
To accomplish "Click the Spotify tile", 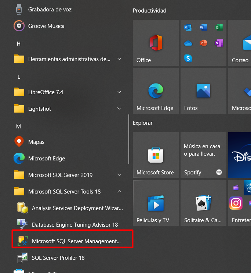I will point(203,155).
